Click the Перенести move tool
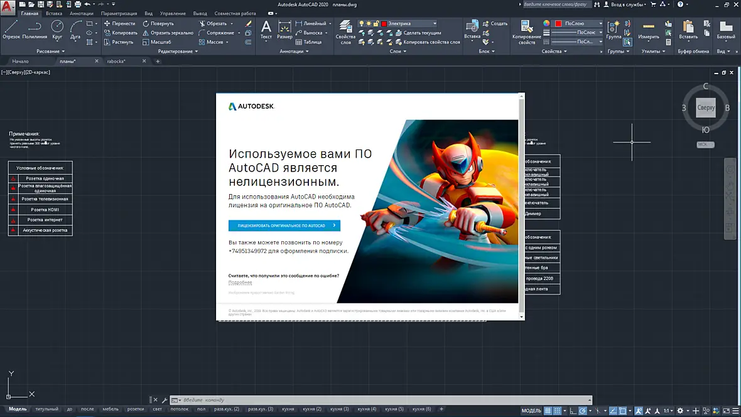 tap(119, 23)
